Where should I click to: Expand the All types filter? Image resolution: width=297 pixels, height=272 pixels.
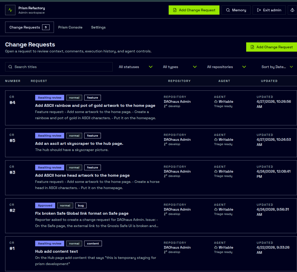pyautogui.click(x=180, y=67)
